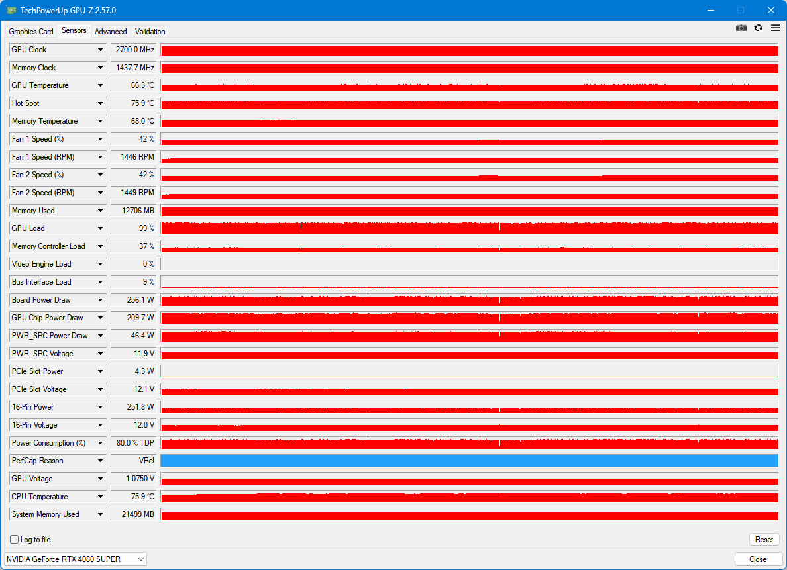787x570 pixels.
Task: Go to the Validation tab
Action: (150, 32)
